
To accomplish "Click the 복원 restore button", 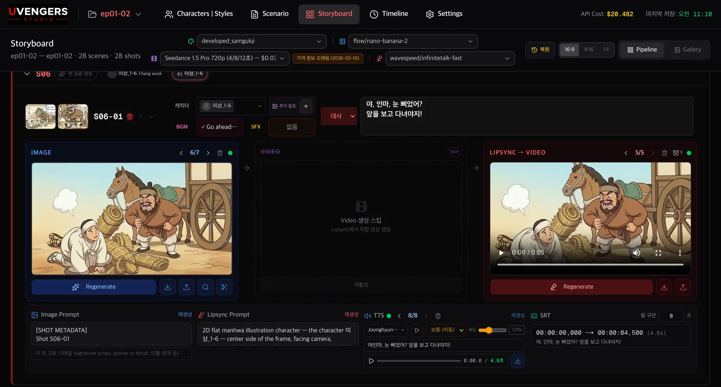I will pos(540,50).
